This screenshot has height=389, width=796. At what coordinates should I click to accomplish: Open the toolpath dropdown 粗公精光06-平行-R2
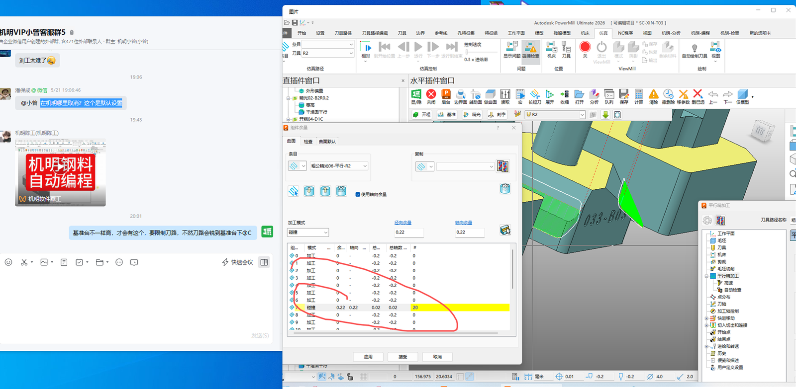pyautogui.click(x=339, y=166)
